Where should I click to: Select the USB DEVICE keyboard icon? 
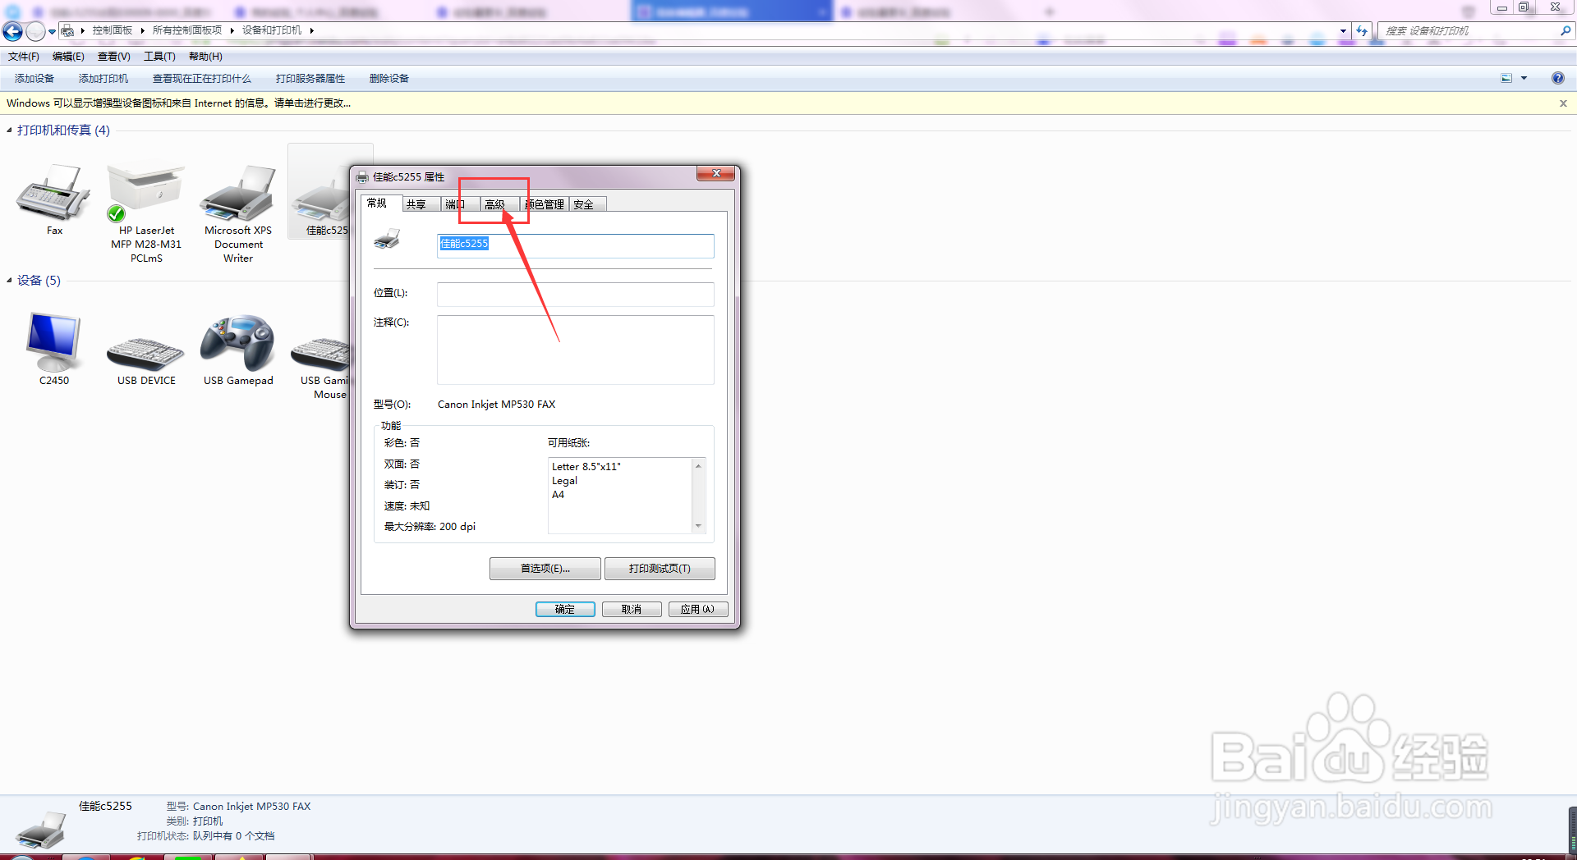tap(146, 353)
